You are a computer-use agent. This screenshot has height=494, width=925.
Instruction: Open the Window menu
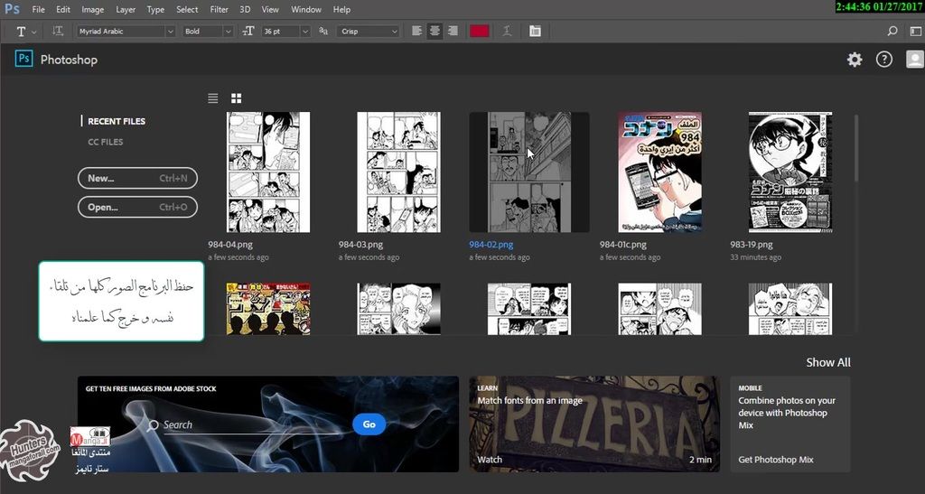(306, 9)
